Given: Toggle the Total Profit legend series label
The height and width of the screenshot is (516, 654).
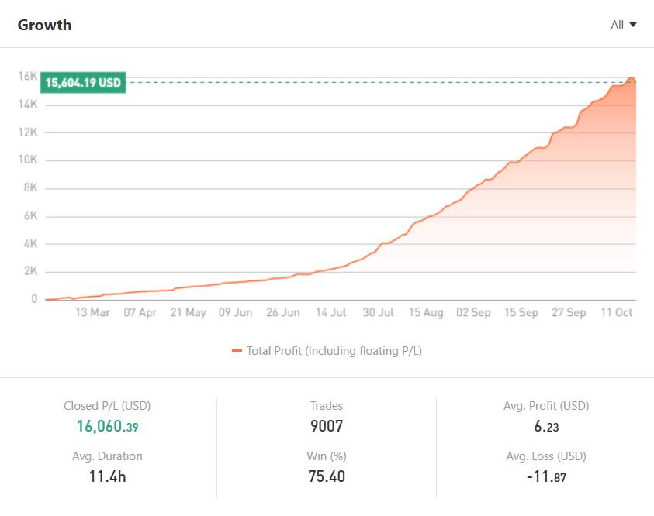Looking at the screenshot, I should point(334,351).
